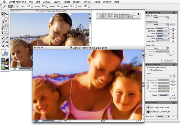Open the Edge Effect dropdown

pyautogui.click(x=157, y=48)
